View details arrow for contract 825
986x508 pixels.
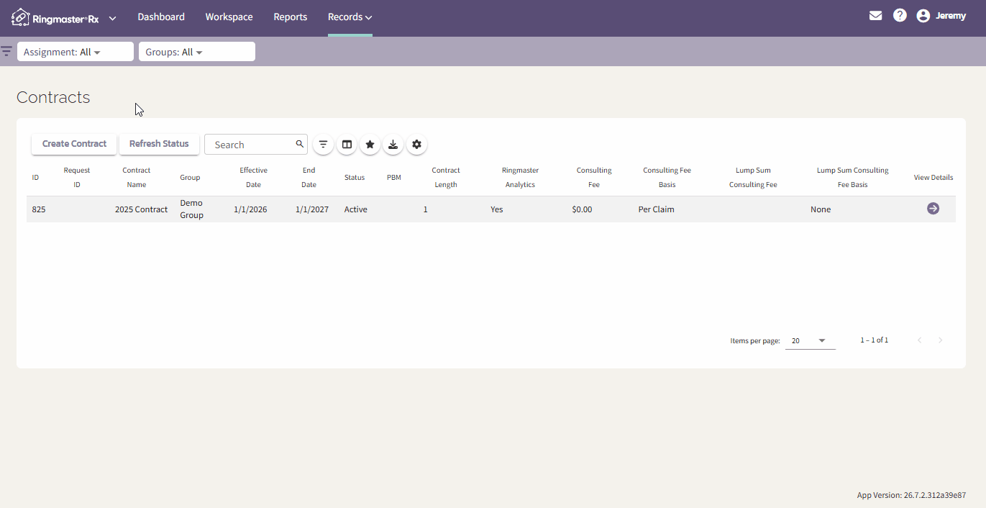933,209
